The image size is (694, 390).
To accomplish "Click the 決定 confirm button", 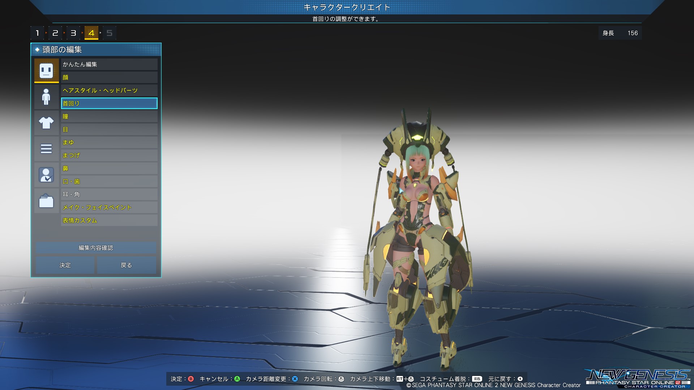I will [x=65, y=265].
